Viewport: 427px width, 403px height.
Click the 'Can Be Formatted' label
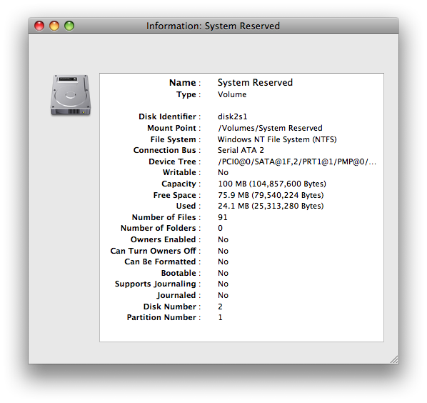(161, 262)
